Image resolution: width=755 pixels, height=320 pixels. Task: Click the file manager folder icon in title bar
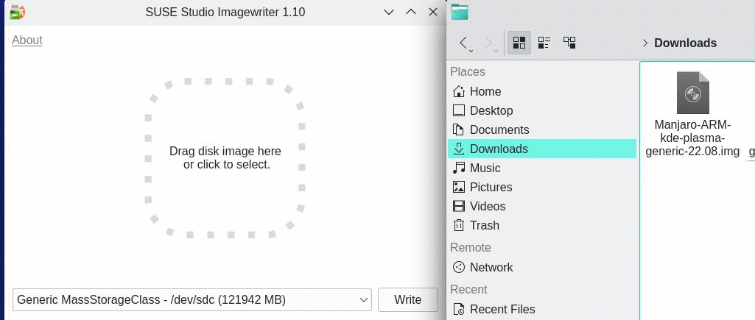tap(460, 12)
